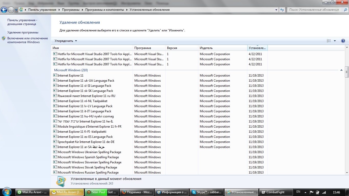Click the network signal tray icon
The width and height of the screenshot is (349, 196).
click(324, 192)
